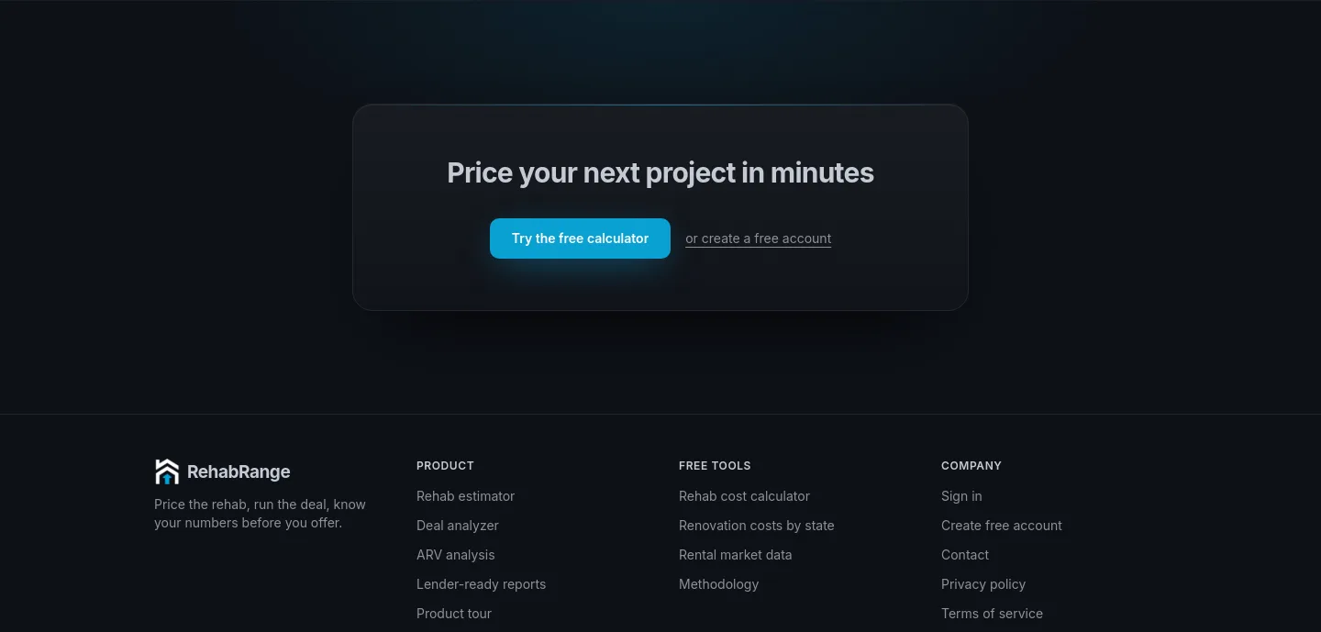Open Rental market data

[735, 555]
